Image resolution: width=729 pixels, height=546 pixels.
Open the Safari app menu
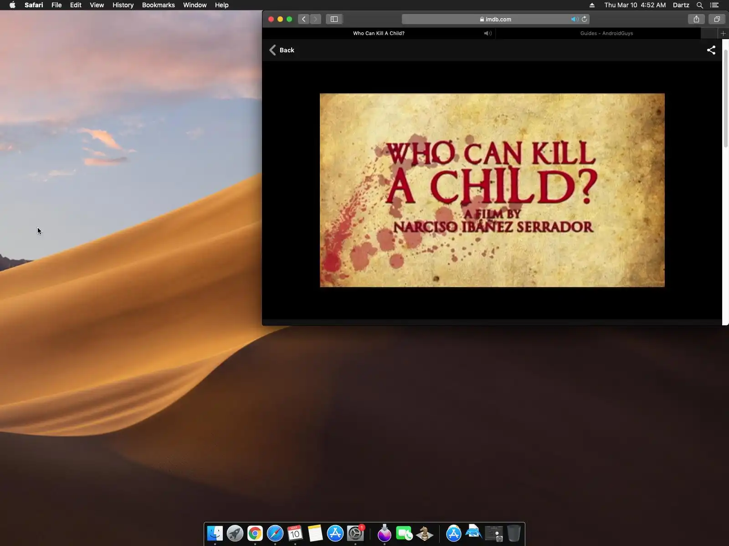coord(34,5)
